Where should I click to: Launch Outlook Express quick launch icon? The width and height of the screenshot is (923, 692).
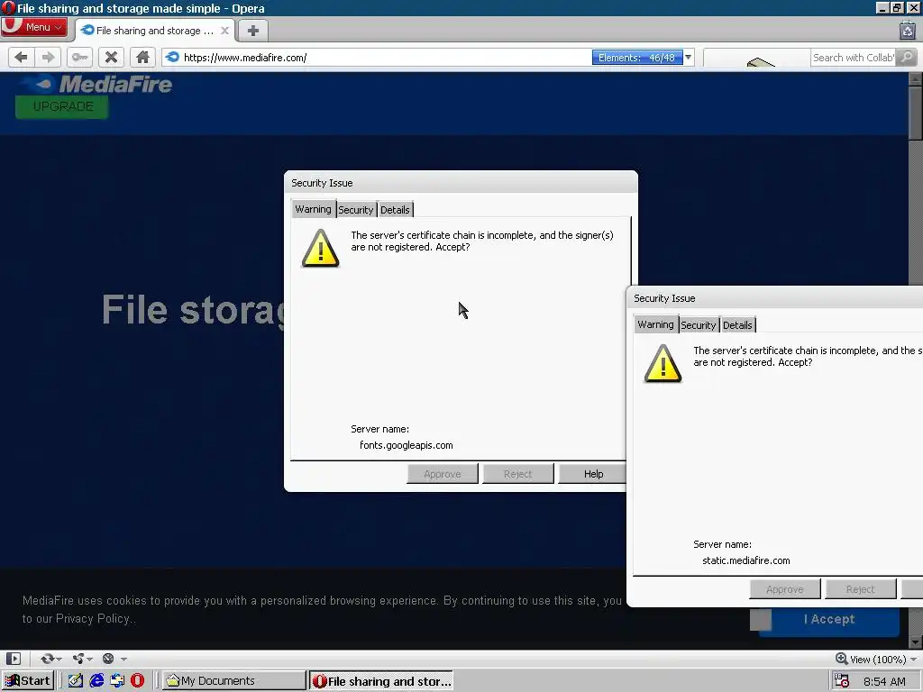pos(117,681)
